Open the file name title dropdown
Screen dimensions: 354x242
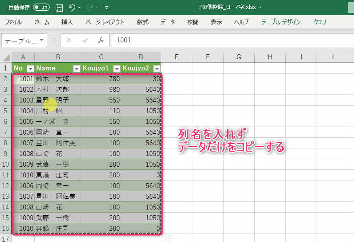[x=260, y=8]
